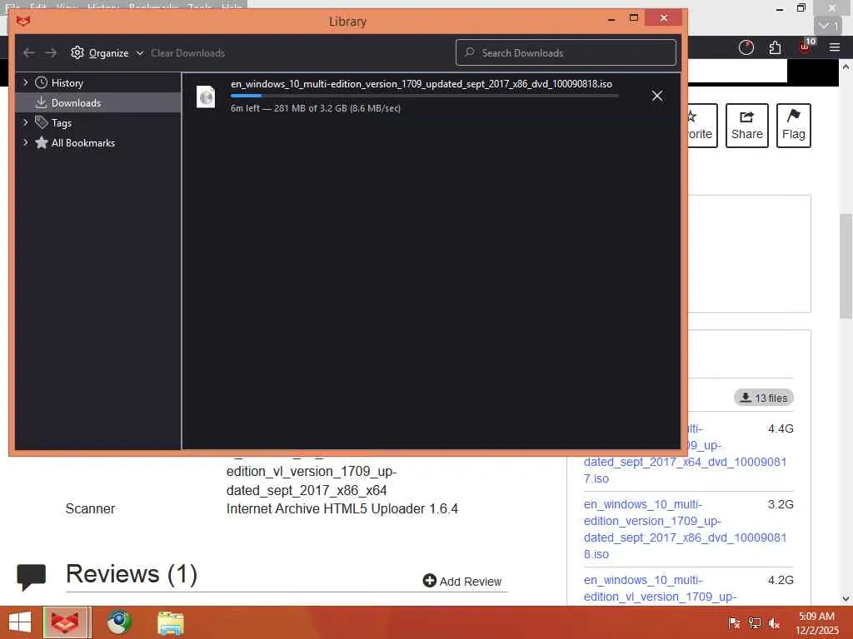Image resolution: width=853 pixels, height=639 pixels.
Task: Click the browser taskbar icon
Action: [x=66, y=622]
